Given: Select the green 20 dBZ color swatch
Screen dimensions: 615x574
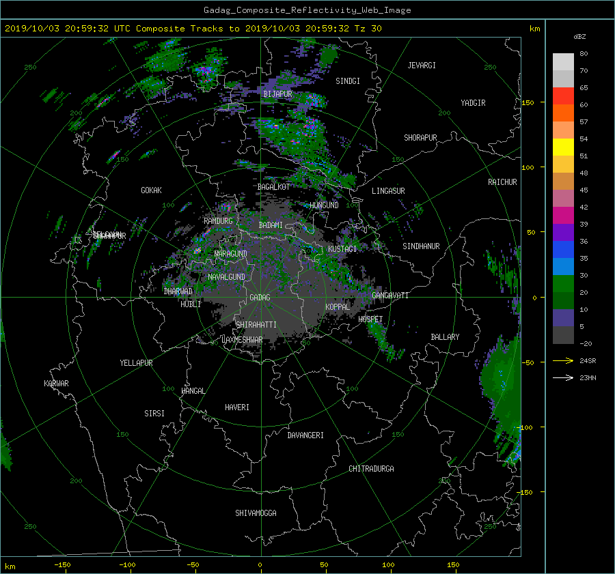Looking at the screenshot, I should 563,284.
